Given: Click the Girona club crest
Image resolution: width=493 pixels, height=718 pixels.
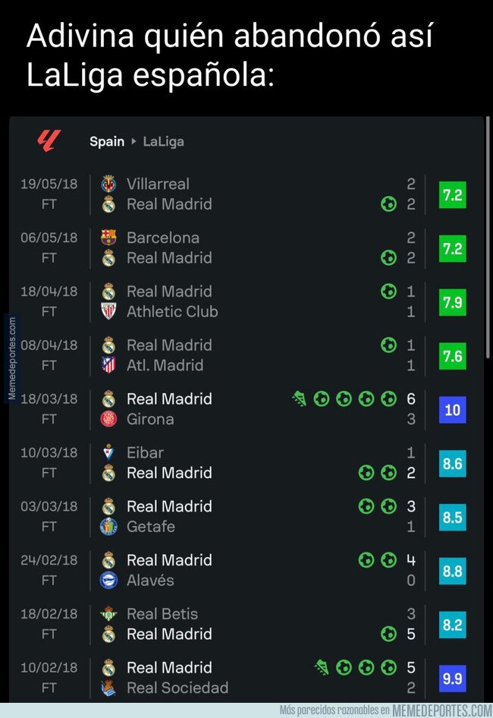Looking at the screenshot, I should pyautogui.click(x=108, y=419).
